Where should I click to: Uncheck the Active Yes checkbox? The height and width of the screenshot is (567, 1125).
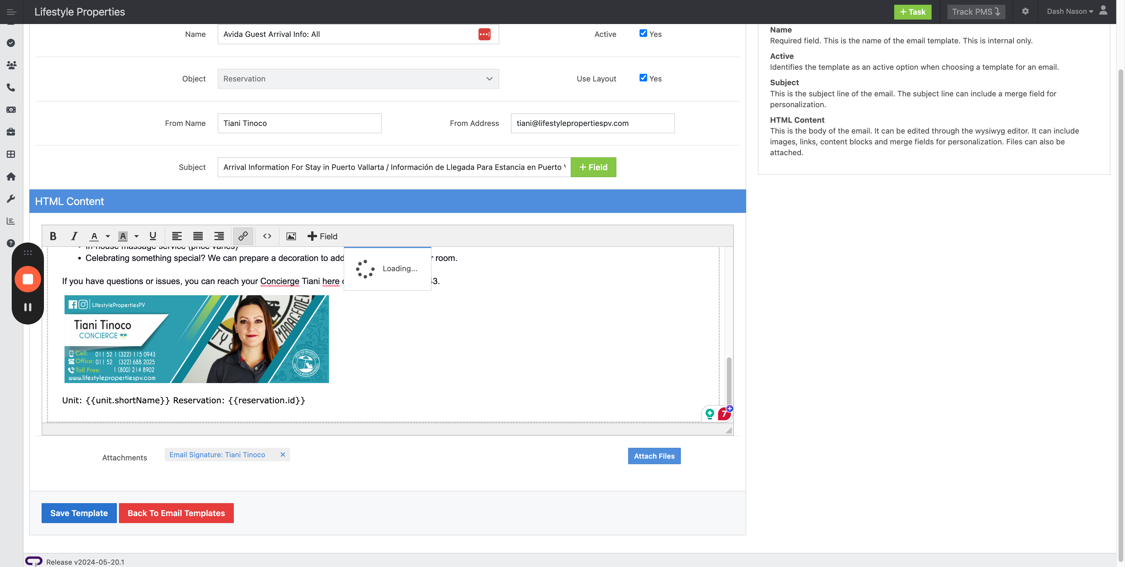(x=643, y=33)
